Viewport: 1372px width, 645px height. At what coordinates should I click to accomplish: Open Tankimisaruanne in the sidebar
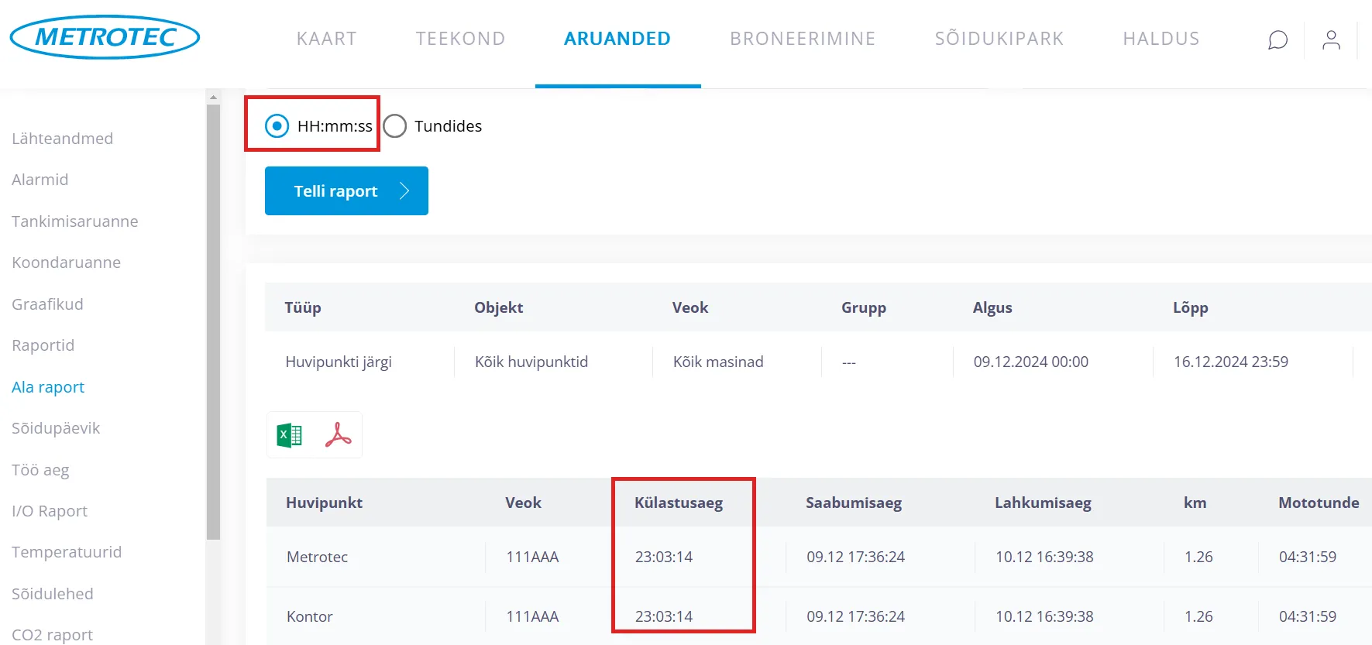tap(75, 221)
